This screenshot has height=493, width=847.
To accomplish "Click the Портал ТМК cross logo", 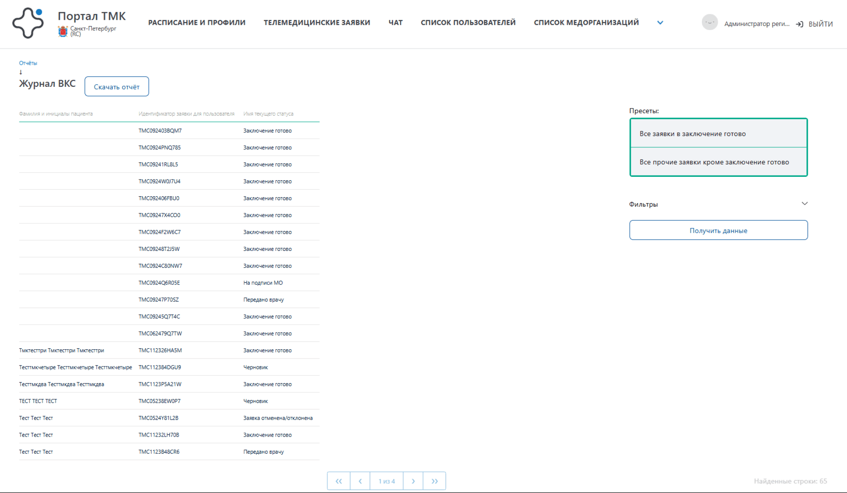I will [x=28, y=23].
